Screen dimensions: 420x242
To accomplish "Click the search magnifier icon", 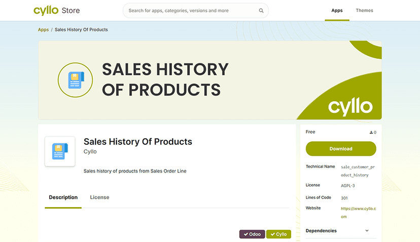I will pyautogui.click(x=261, y=11).
